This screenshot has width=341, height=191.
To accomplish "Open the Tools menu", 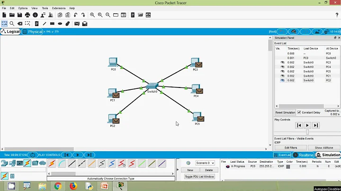I will (x=45, y=8).
